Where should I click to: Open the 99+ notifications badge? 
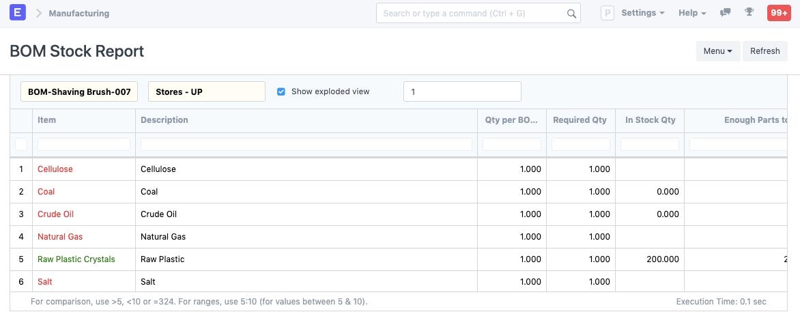tap(779, 13)
